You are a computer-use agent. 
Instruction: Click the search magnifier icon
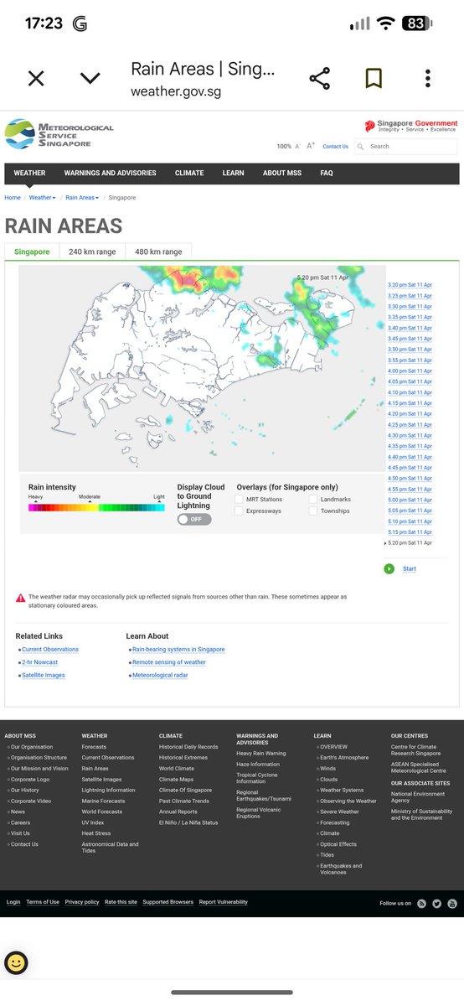[360, 146]
